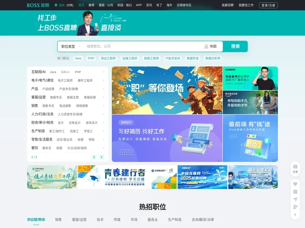The image size is (305, 228).
Task: Open the 无障碍专区 nav item
Action: coord(184,5)
